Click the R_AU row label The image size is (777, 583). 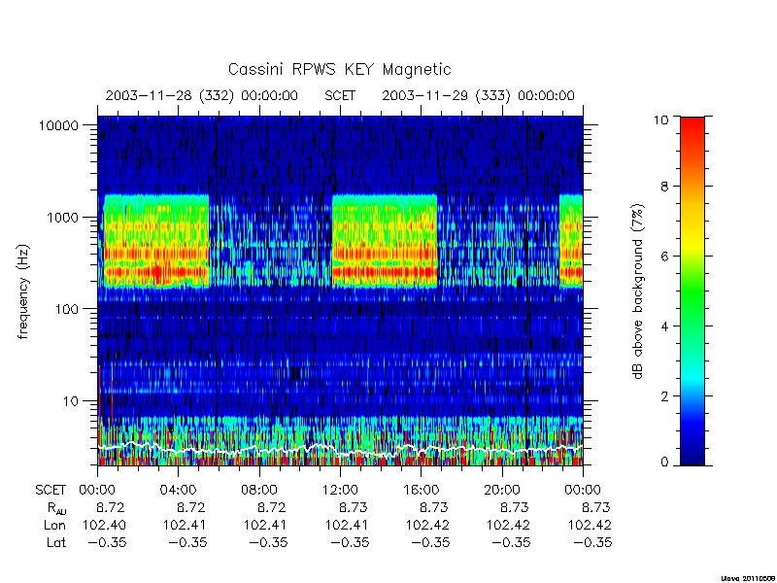tap(57, 508)
